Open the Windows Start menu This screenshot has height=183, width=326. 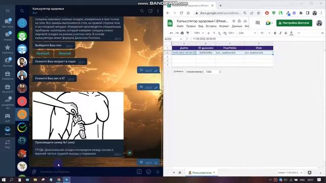[x=4, y=179]
